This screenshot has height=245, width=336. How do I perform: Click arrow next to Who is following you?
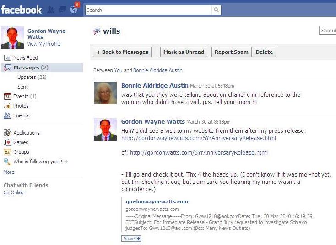[x=66, y=162]
